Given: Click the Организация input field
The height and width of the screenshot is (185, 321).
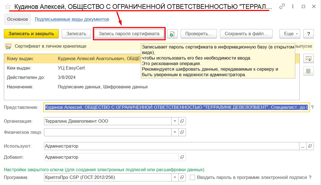Looking at the screenshot, I should pos(108,121).
